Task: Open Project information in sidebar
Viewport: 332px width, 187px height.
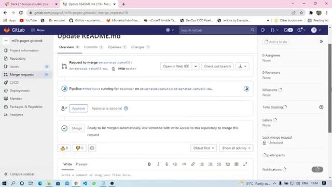Action: [24, 50]
